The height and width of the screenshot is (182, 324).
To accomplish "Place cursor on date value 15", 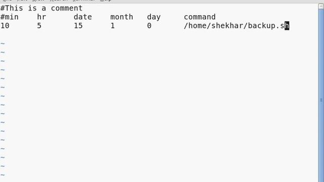I will pyautogui.click(x=78, y=26).
